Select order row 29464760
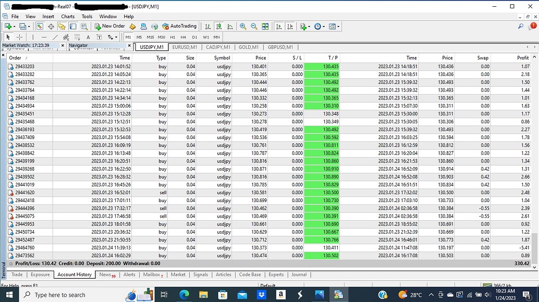 pyautogui.click(x=269, y=248)
